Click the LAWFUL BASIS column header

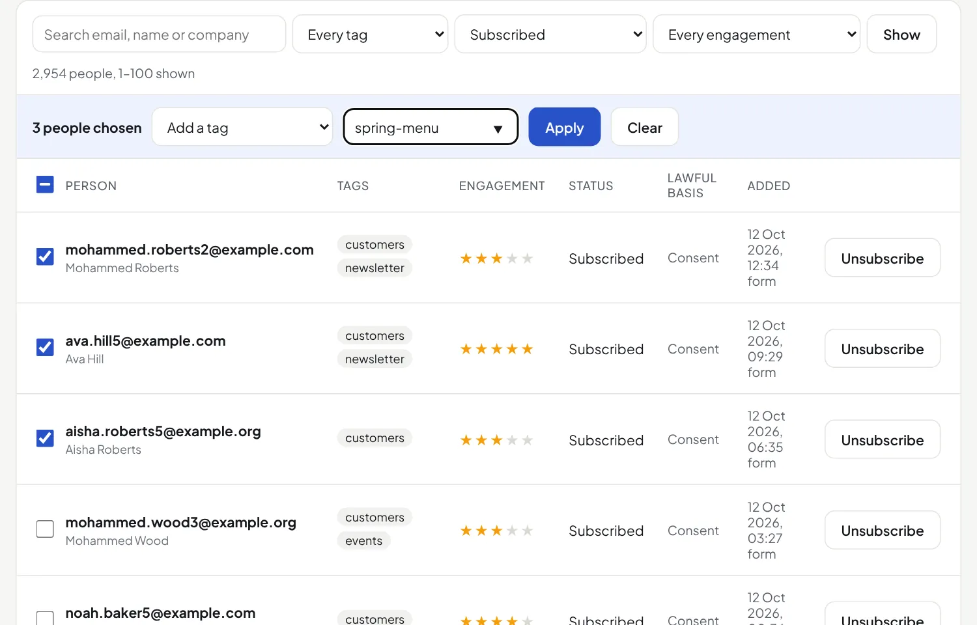pos(692,186)
